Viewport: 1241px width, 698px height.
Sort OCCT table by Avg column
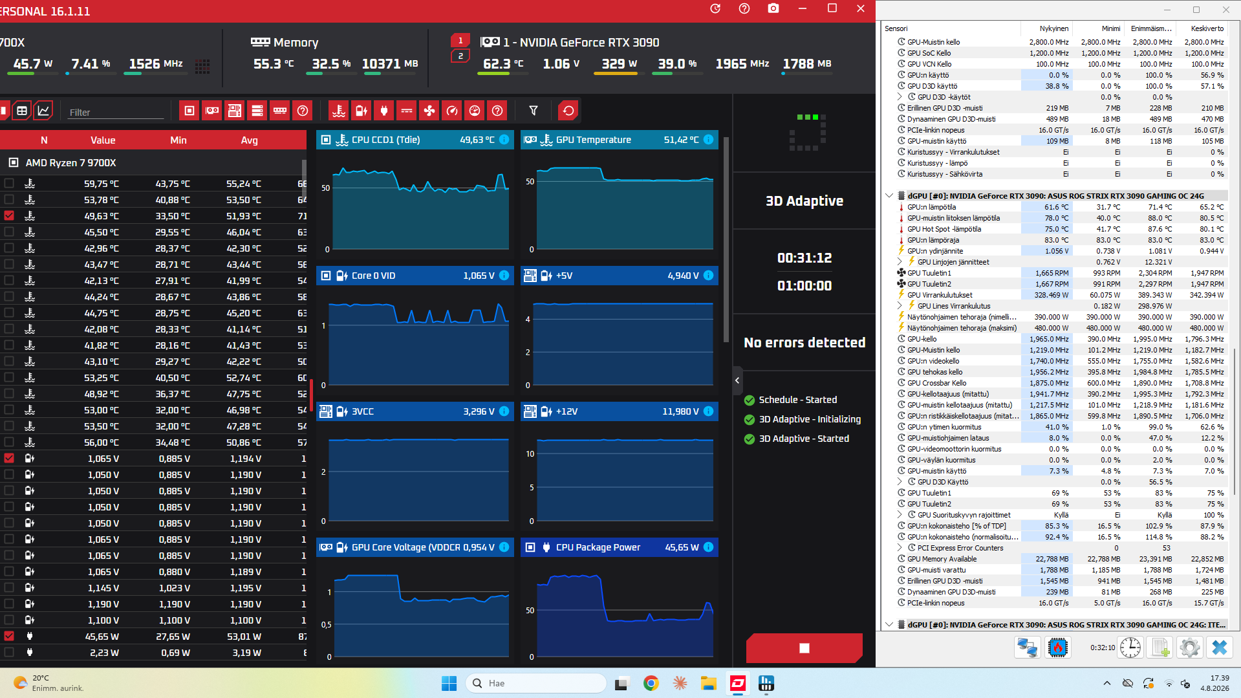(250, 140)
